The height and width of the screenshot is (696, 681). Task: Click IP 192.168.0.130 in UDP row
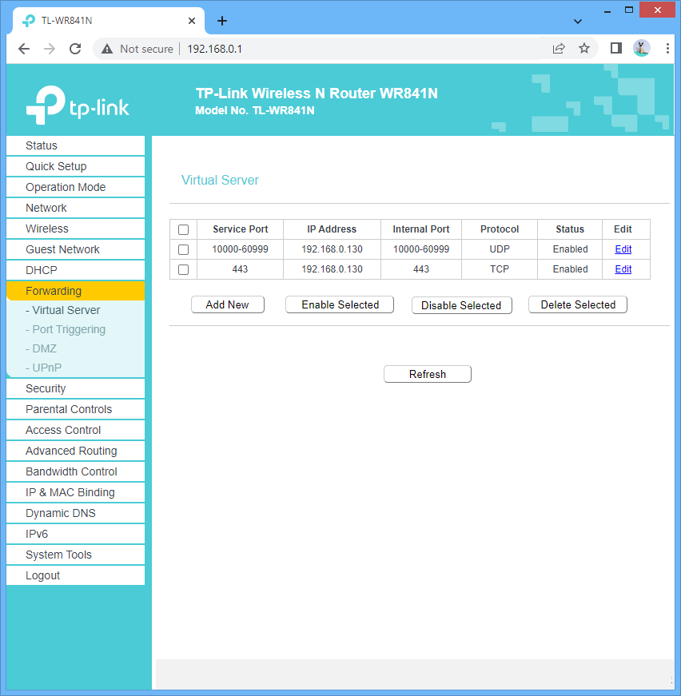pyautogui.click(x=332, y=249)
